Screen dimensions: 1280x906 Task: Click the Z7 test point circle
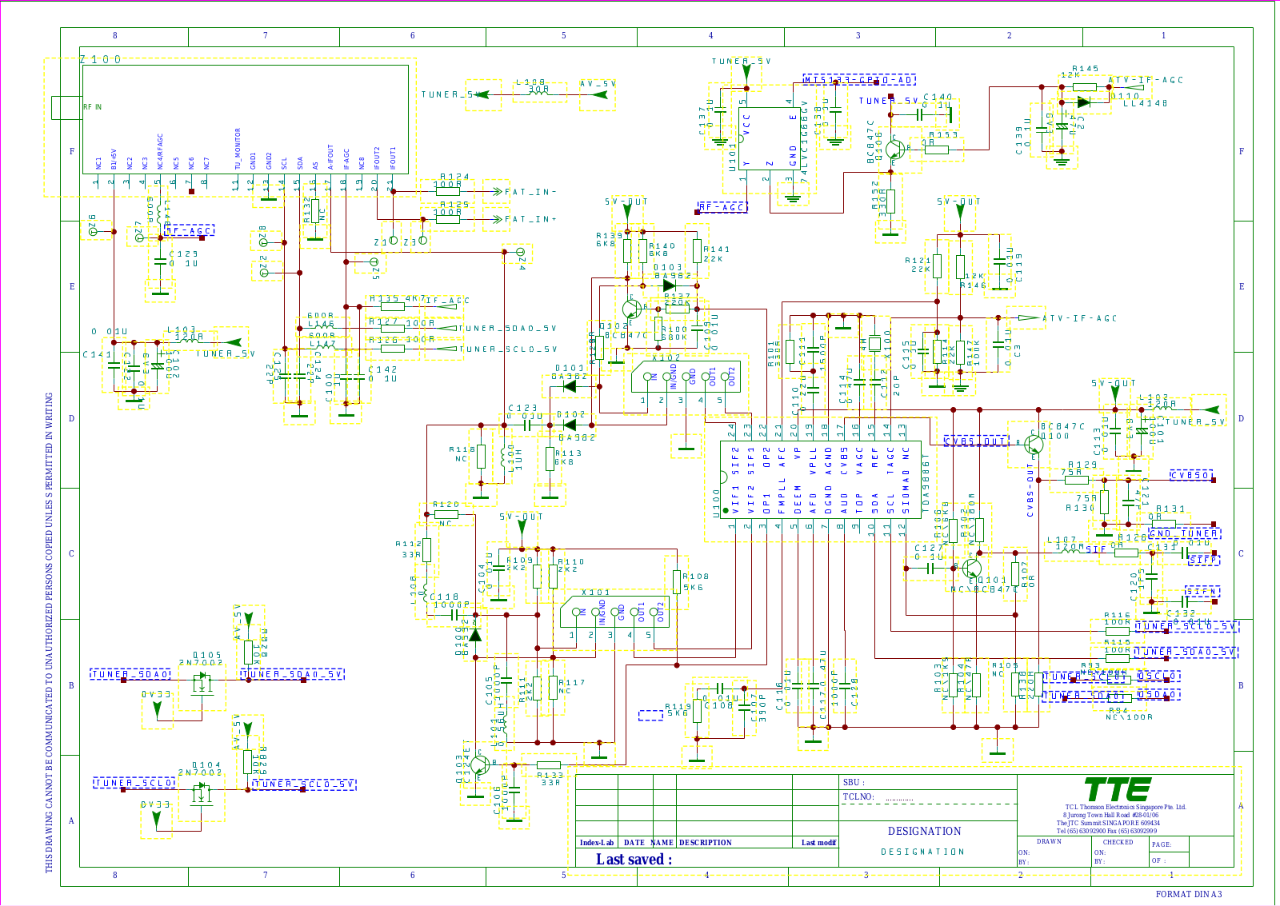coord(139,237)
